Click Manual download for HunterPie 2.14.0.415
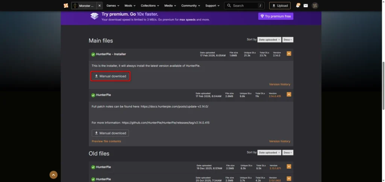 click(x=110, y=133)
